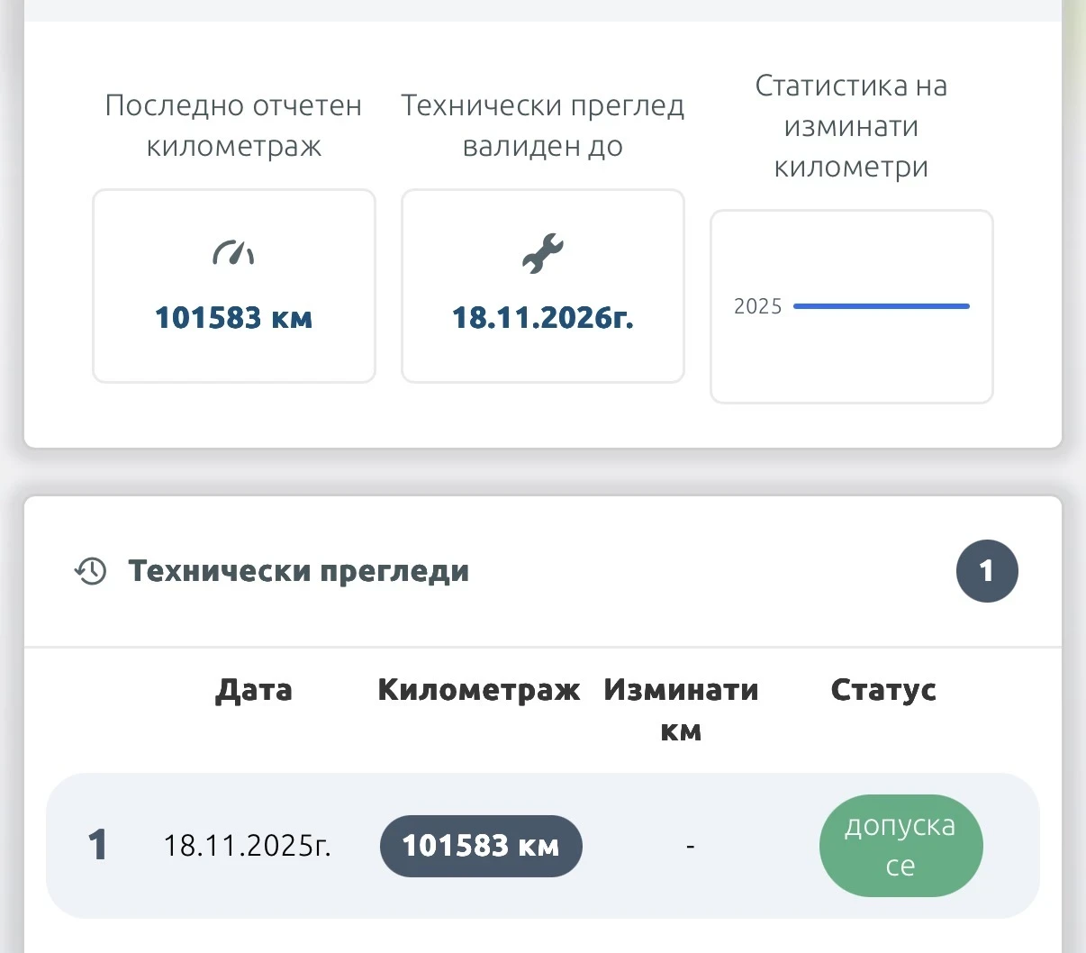Screen dimensions: 1086x953
Task: Click the Дата column header
Action: [254, 690]
